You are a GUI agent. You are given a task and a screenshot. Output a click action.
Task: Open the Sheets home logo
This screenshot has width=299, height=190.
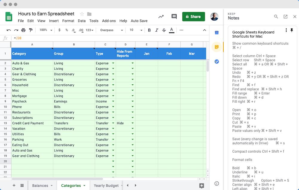click(x=9, y=16)
